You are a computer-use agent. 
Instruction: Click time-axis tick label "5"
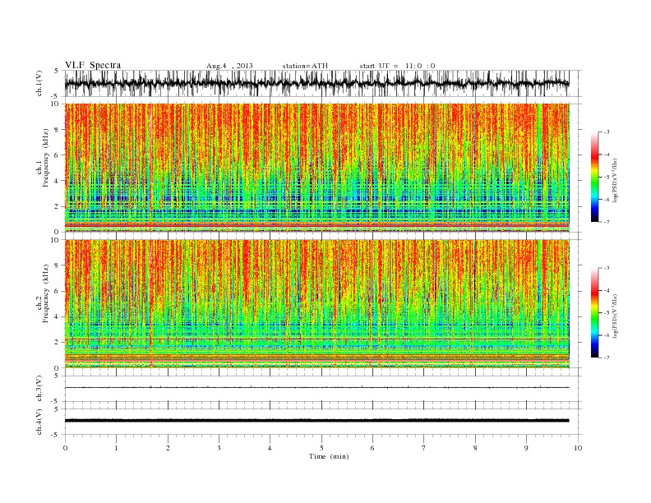pyautogui.click(x=321, y=448)
